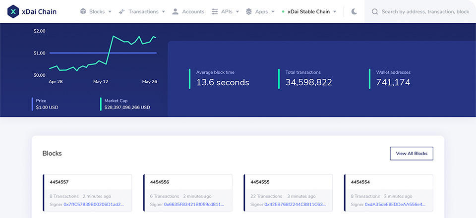Click the xDai Chain hexagon logo
The width and height of the screenshot is (476, 218).
pos(13,11)
